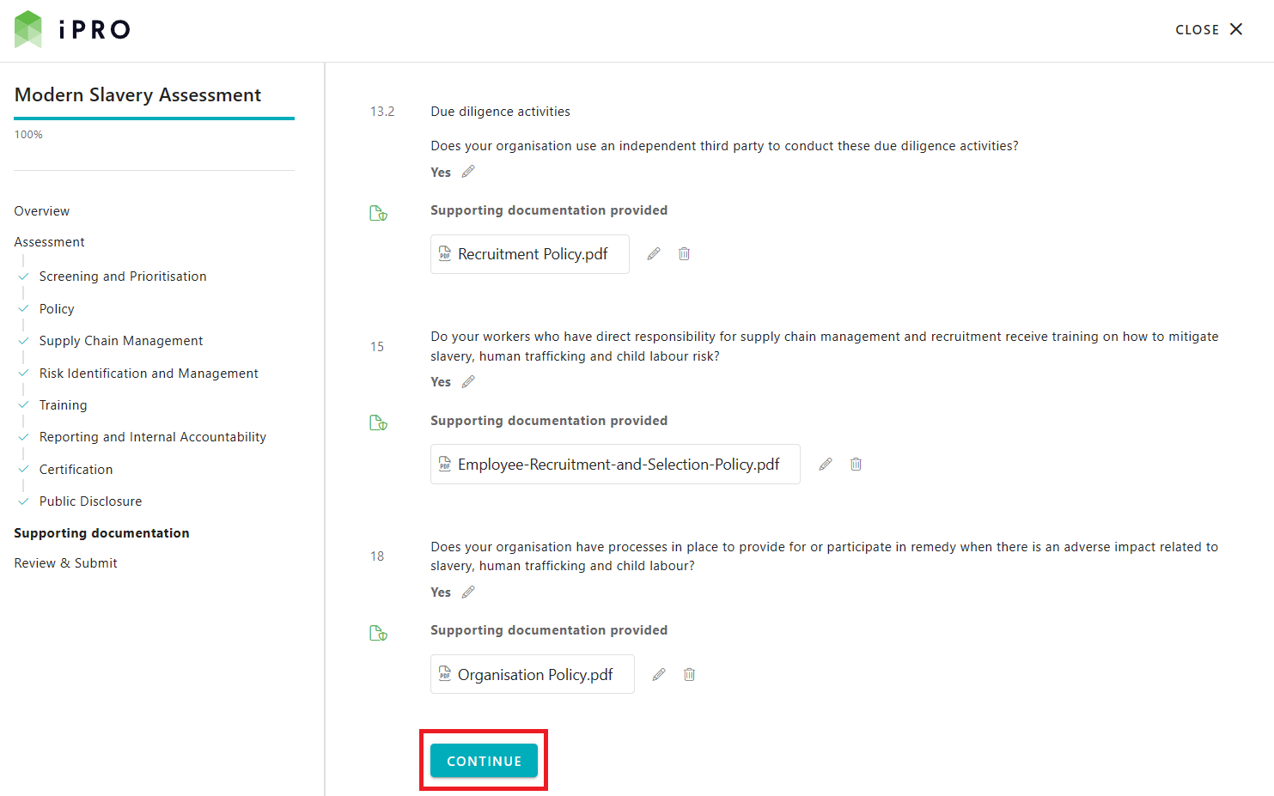This screenshot has height=796, width=1274.
Task: Open the Overview section
Action: [x=42, y=211]
